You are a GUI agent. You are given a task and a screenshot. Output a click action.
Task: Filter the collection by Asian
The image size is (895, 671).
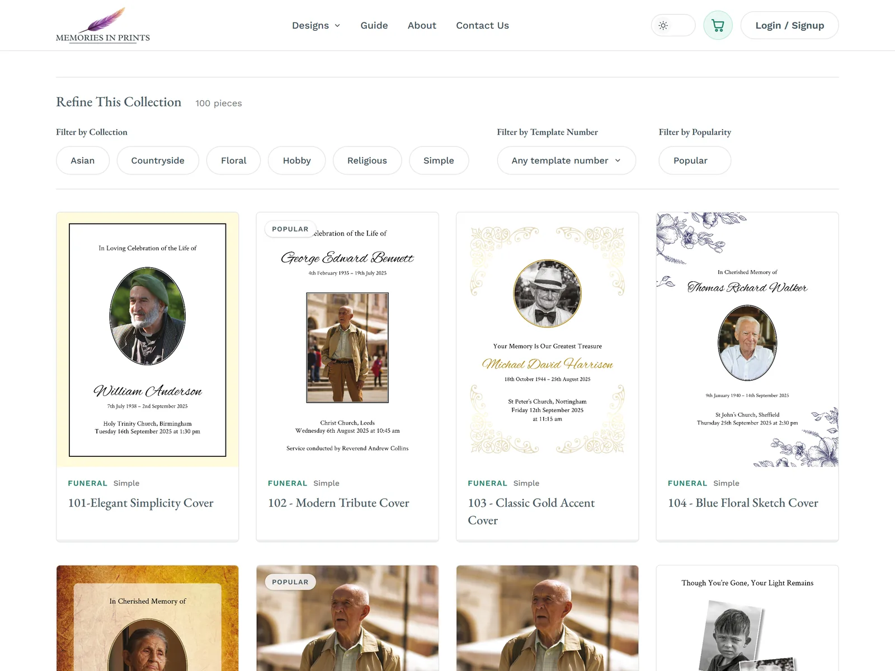83,160
